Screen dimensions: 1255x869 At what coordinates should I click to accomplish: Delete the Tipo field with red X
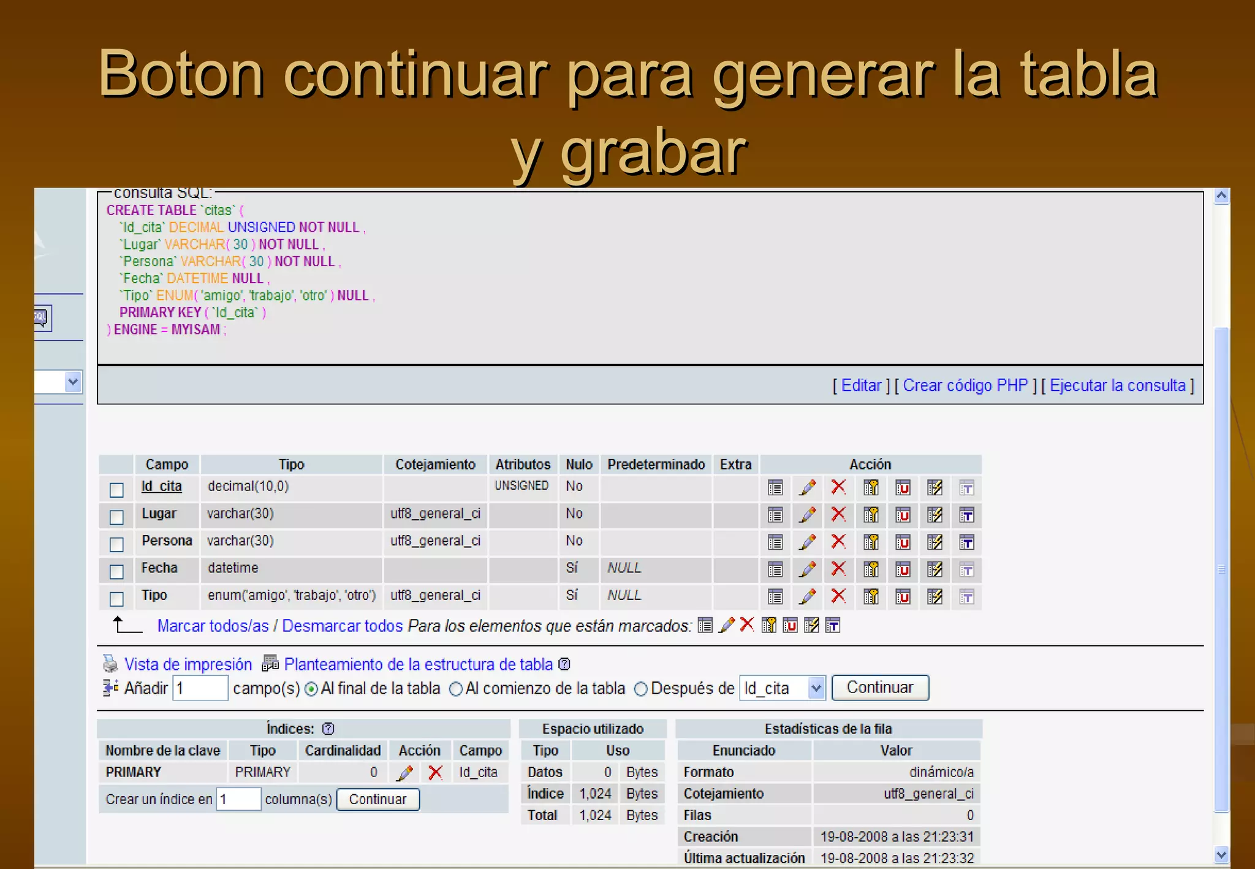tap(838, 596)
